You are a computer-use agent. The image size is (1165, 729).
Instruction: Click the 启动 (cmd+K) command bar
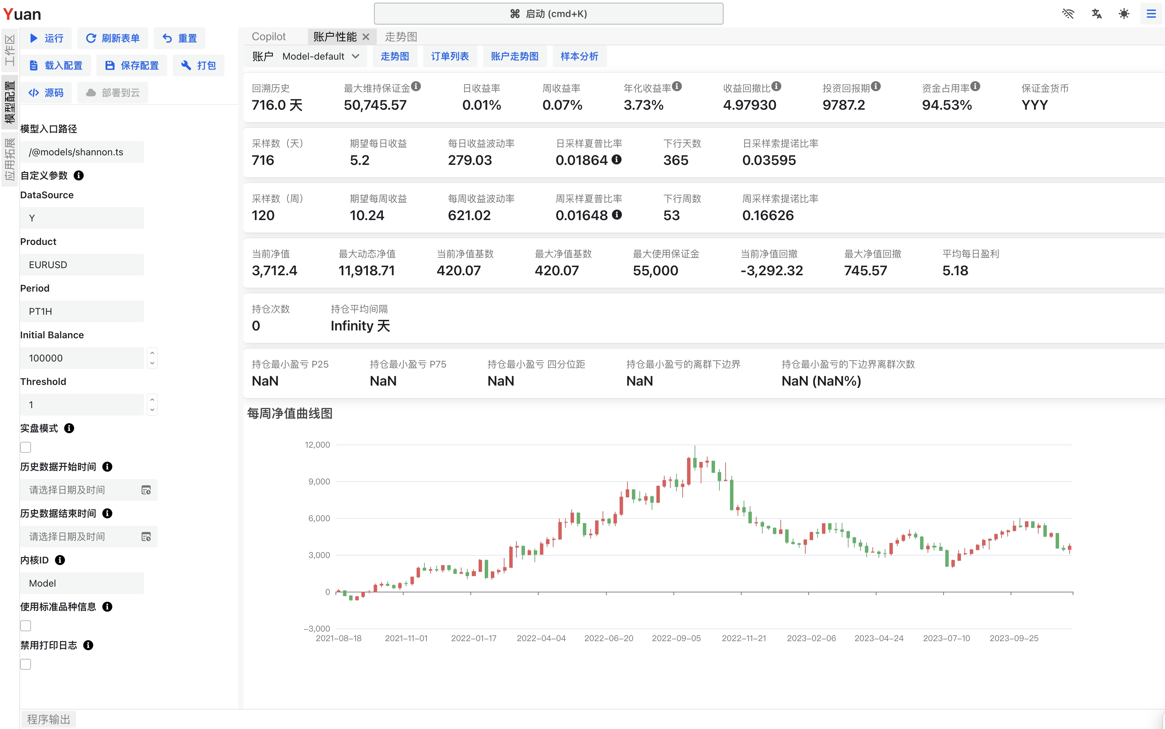[548, 14]
